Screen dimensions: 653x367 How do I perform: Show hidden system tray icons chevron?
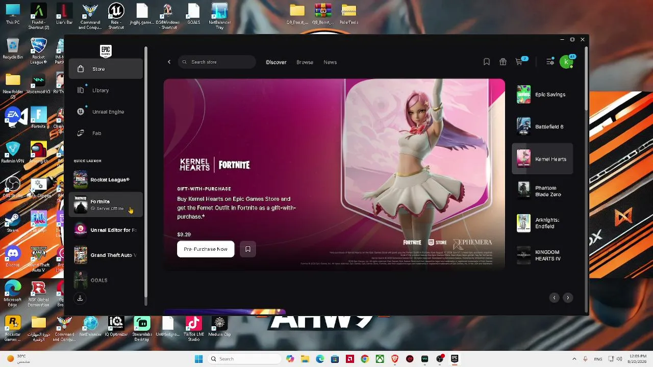[574, 359]
